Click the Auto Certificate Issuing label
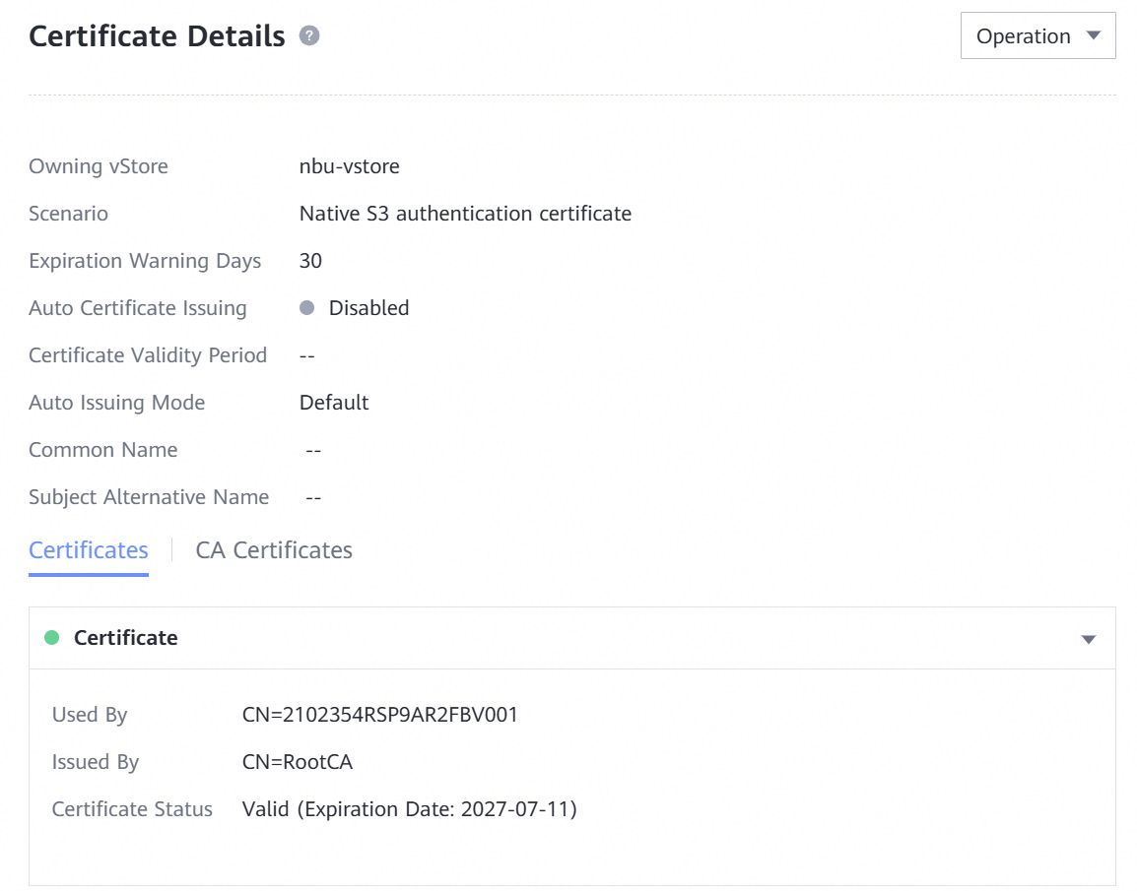The image size is (1137, 891). pyautogui.click(x=138, y=308)
